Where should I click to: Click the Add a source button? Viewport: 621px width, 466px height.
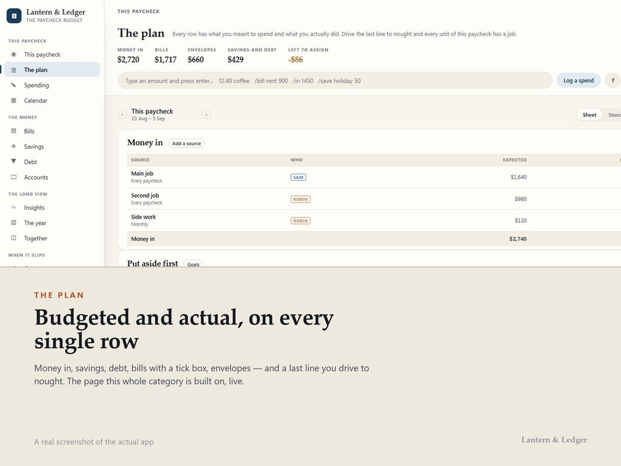click(x=187, y=143)
